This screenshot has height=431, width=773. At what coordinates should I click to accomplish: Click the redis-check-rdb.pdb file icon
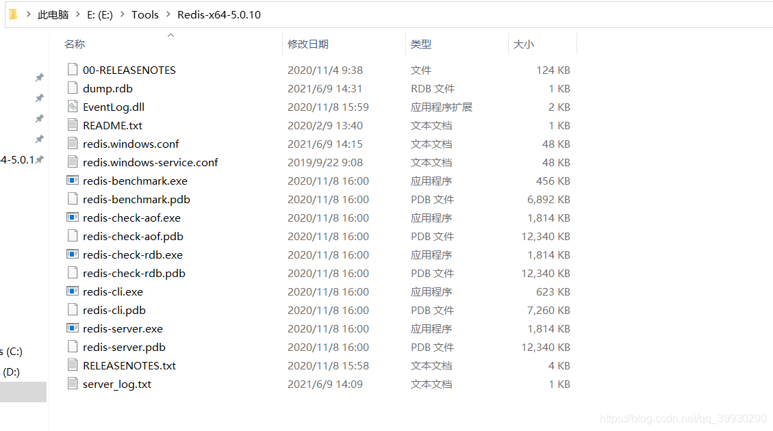[73, 273]
